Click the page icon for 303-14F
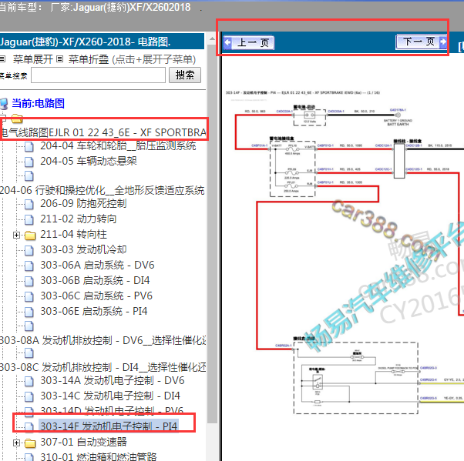The height and width of the screenshot is (461, 464). coord(29,426)
